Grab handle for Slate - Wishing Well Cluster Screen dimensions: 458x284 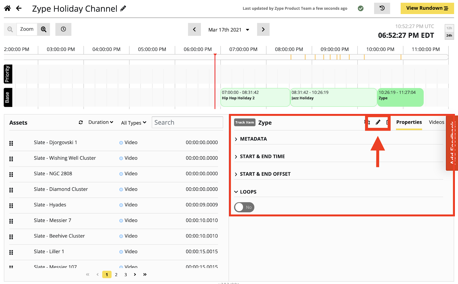coord(11,159)
